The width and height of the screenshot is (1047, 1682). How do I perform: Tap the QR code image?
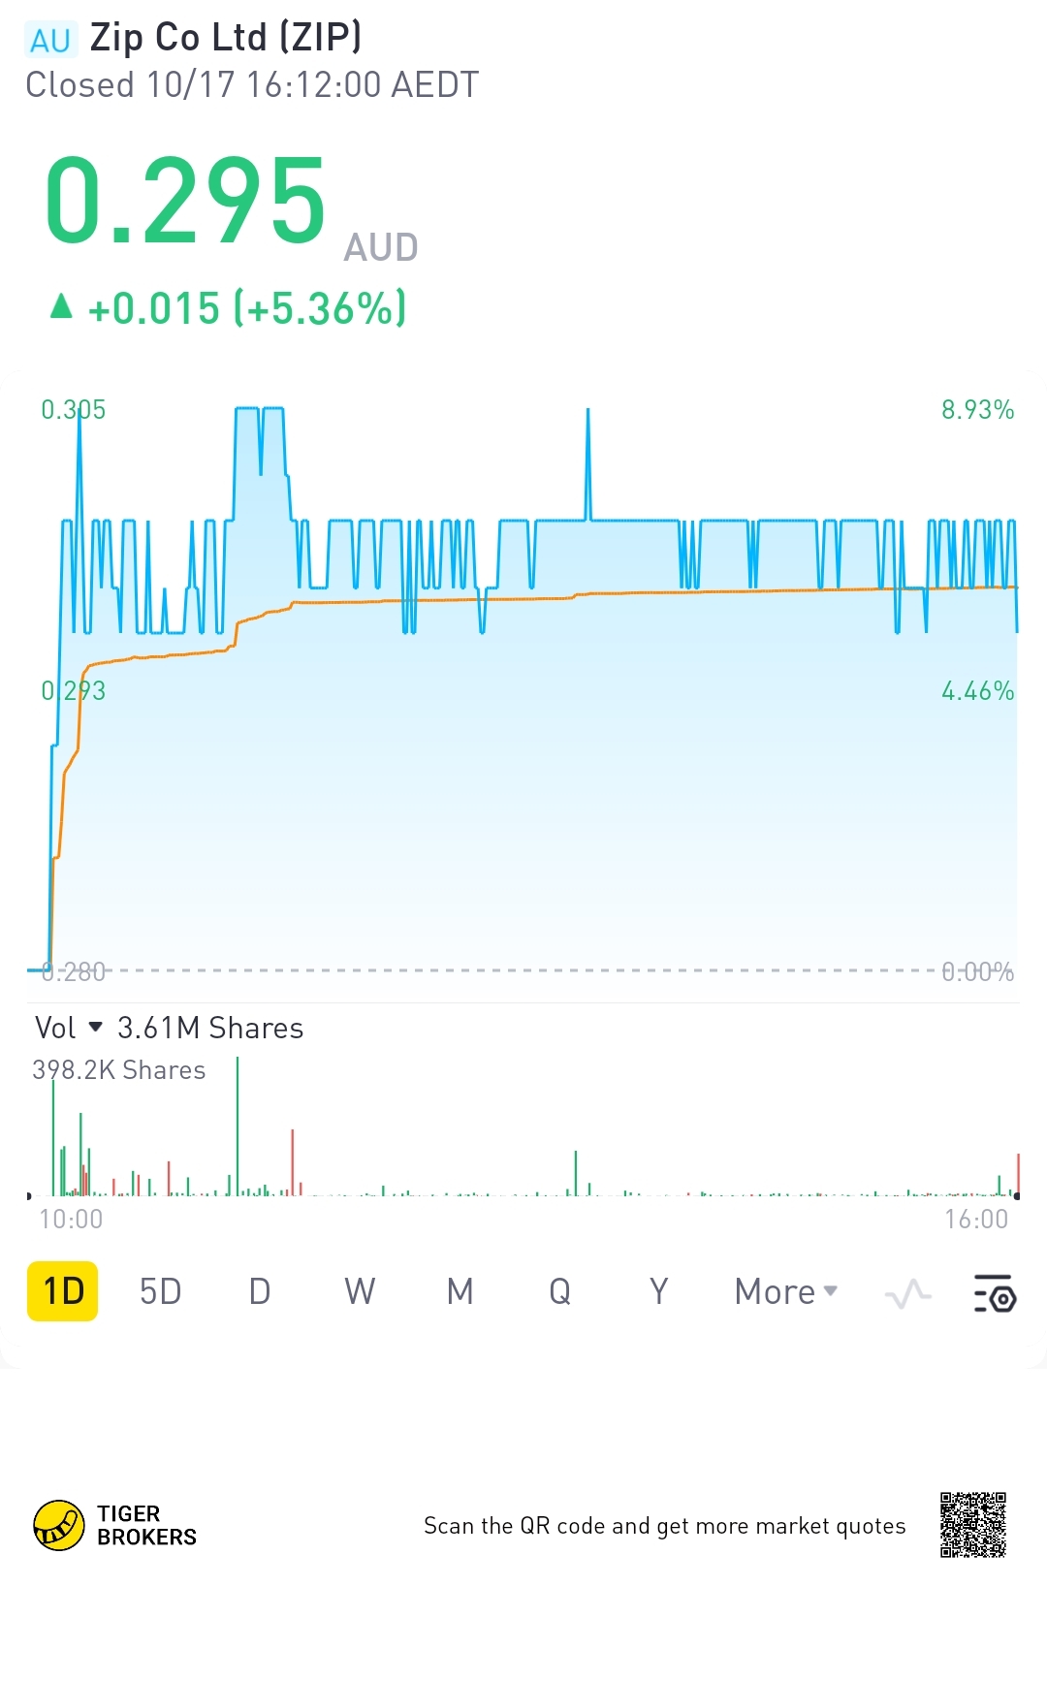point(972,1525)
